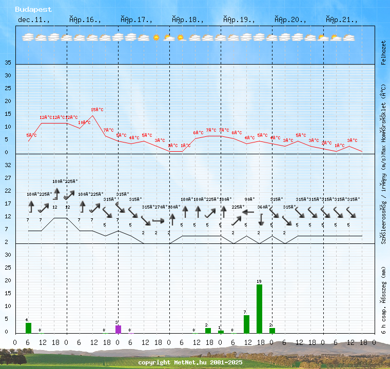The image size is (390, 369).
Task: Click the green precipitation bar labeled 4
Action: tap(28, 327)
